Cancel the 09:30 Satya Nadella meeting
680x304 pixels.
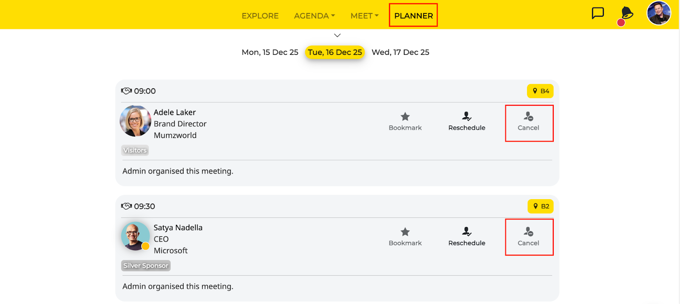(528, 237)
